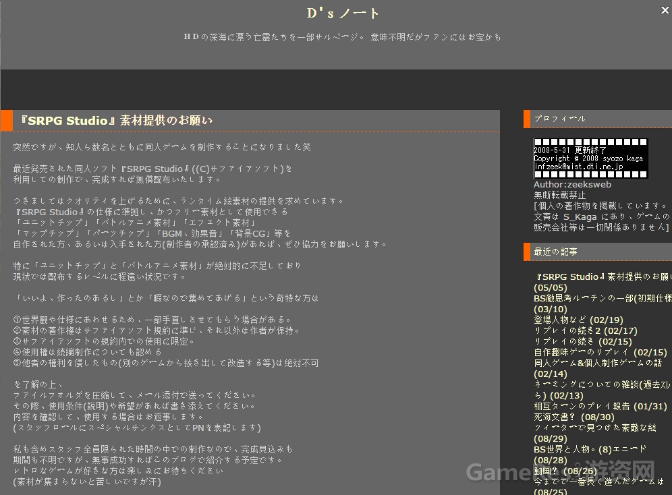Open recent article リプレイの続き2 (02/17)

(586, 330)
